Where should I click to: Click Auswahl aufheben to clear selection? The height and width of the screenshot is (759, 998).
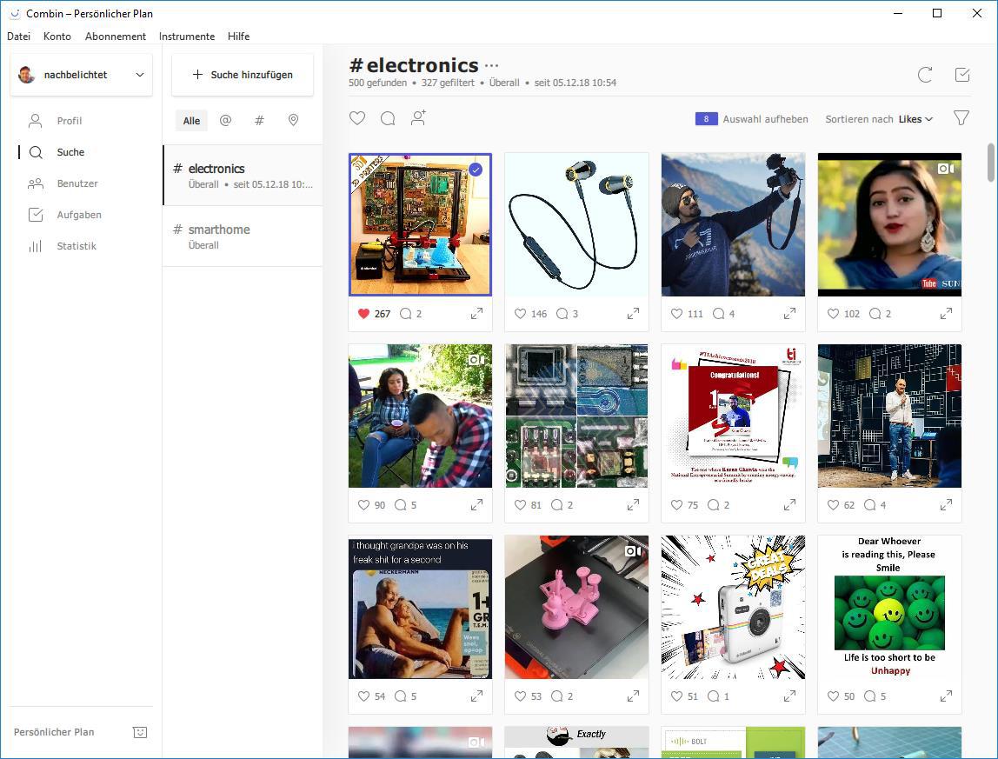[x=765, y=119]
